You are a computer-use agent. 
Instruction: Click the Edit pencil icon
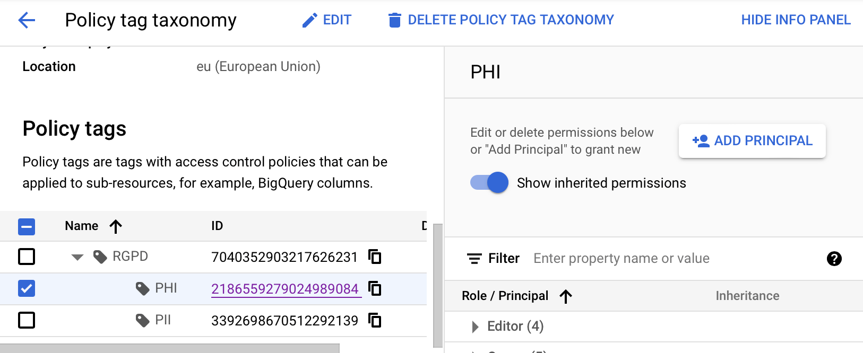point(309,20)
